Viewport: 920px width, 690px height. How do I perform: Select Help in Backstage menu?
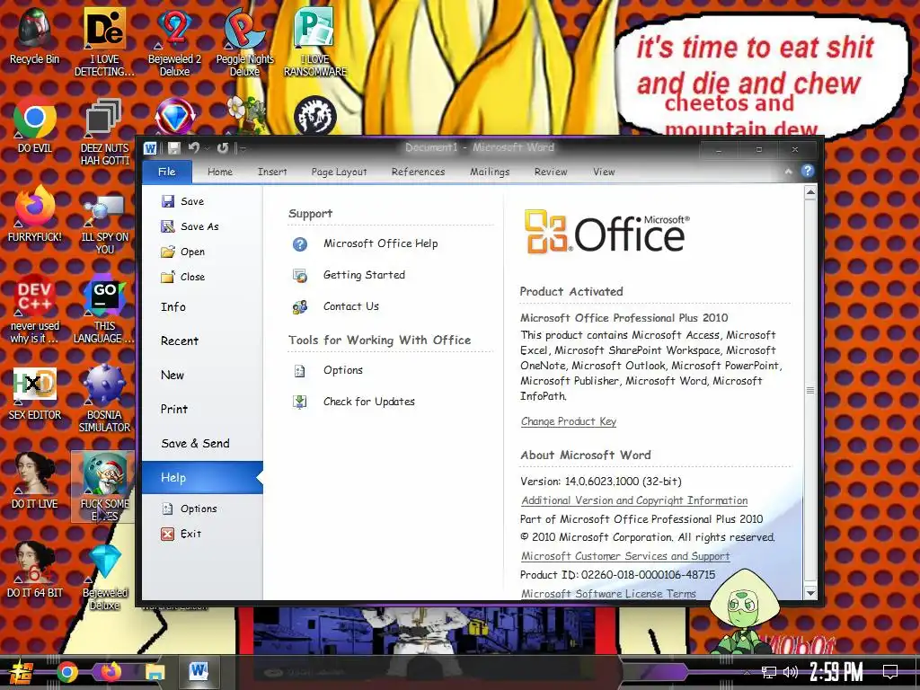pyautogui.click(x=202, y=478)
